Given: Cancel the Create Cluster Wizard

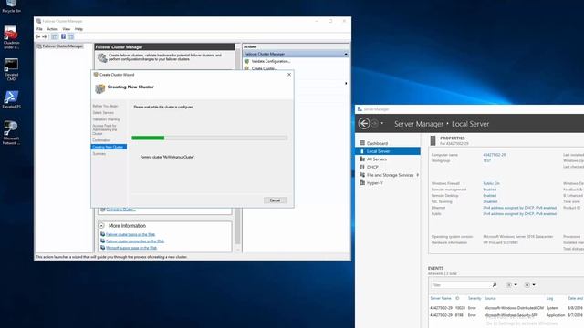Looking at the screenshot, I should tap(275, 200).
